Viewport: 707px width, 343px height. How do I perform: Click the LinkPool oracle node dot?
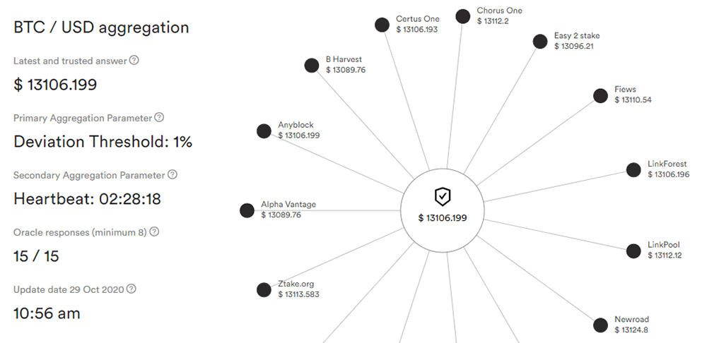point(633,251)
